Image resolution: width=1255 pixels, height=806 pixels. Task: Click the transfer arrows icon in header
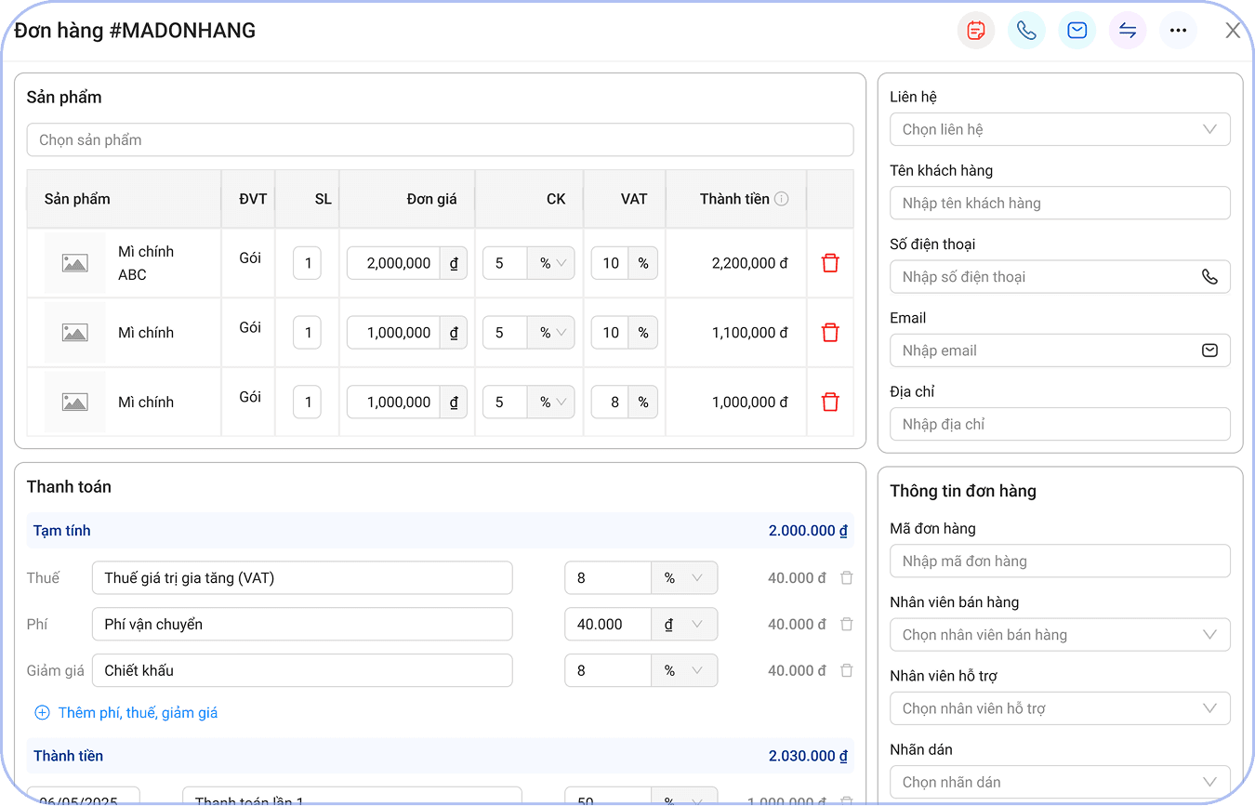(x=1127, y=31)
